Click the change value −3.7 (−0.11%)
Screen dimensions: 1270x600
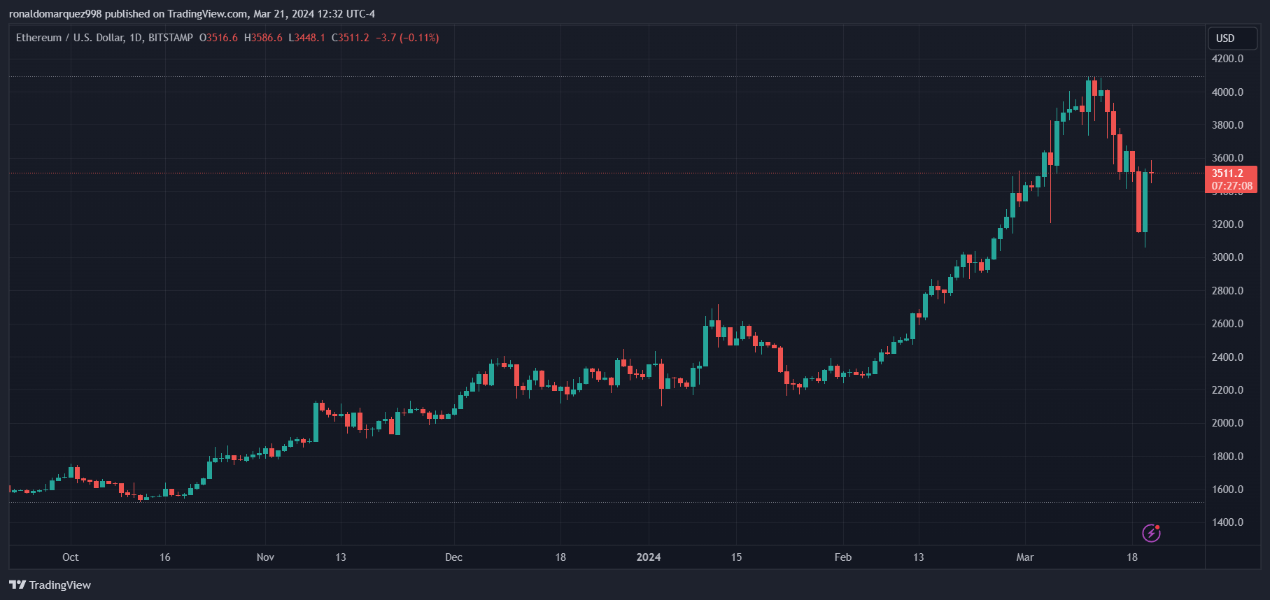point(407,38)
